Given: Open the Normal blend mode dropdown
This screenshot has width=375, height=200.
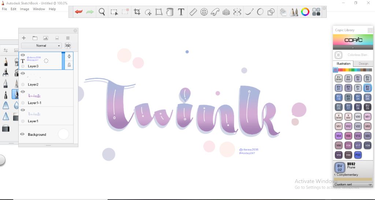Looking at the screenshot, I should click(x=41, y=46).
